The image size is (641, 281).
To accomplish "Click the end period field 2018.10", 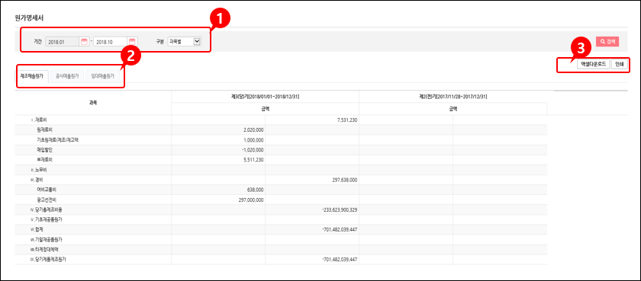I will tap(110, 42).
